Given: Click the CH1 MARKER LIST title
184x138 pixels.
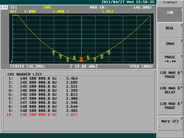Looking at the screenshot, I should click(25, 74).
